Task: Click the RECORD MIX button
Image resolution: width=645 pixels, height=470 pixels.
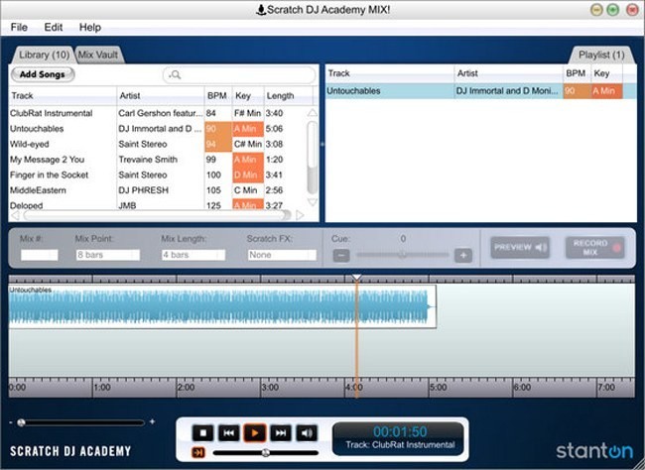Action: coord(593,247)
